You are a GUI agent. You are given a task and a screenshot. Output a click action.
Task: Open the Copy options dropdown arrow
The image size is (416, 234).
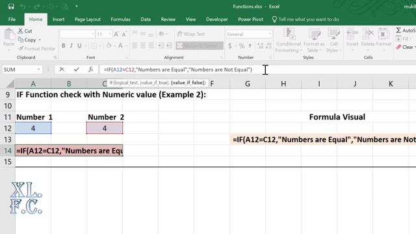click(x=40, y=40)
